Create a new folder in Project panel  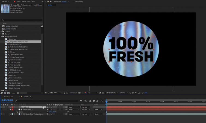(5, 93)
